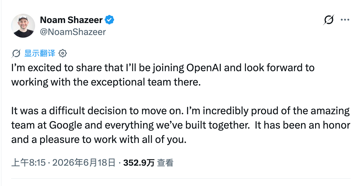Click the Noam Shazeer display name

pyautogui.click(x=71, y=20)
